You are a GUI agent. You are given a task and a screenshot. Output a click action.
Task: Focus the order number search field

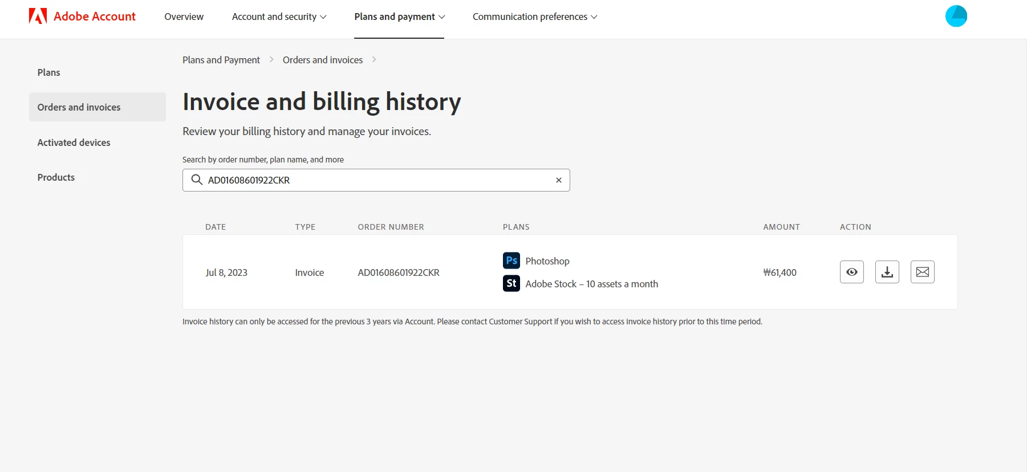click(x=376, y=180)
